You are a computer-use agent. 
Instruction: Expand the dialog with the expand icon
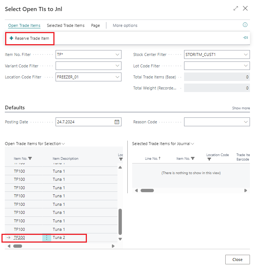pyautogui.click(x=236, y=8)
